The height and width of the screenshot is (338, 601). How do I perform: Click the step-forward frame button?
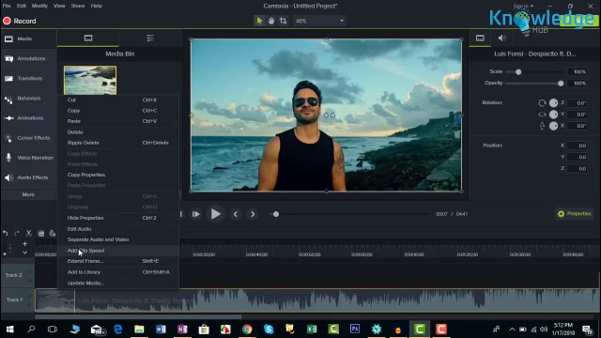196,214
